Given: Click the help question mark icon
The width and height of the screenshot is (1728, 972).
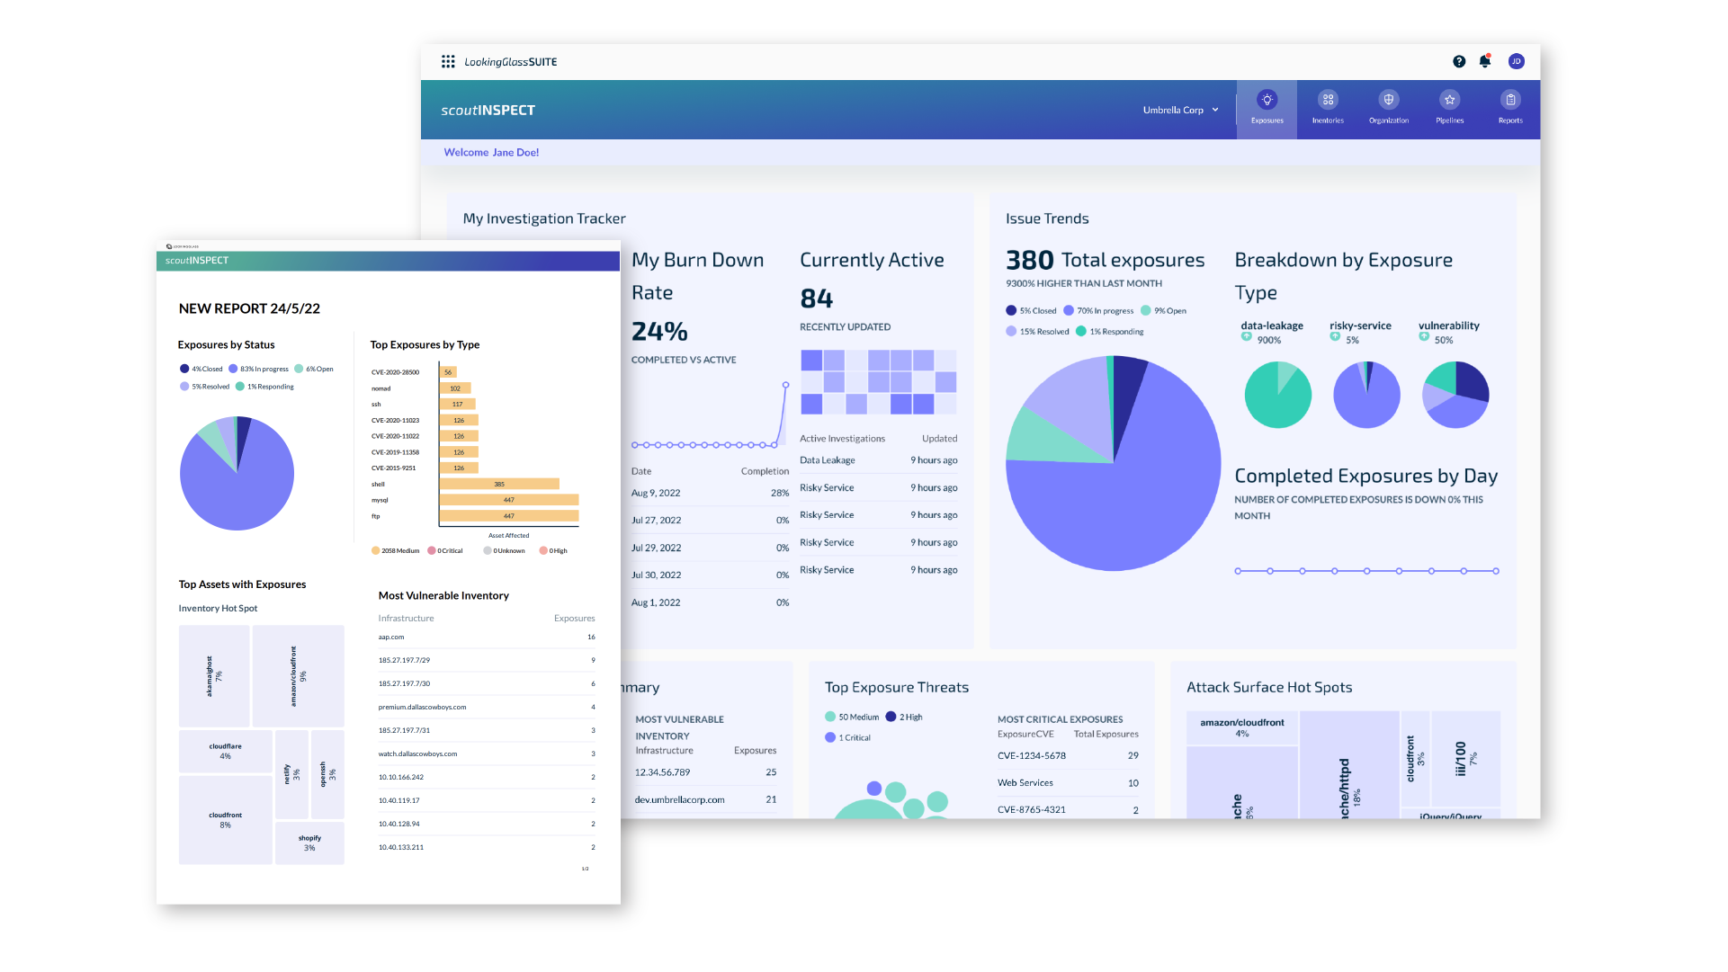Looking at the screenshot, I should coord(1459,60).
